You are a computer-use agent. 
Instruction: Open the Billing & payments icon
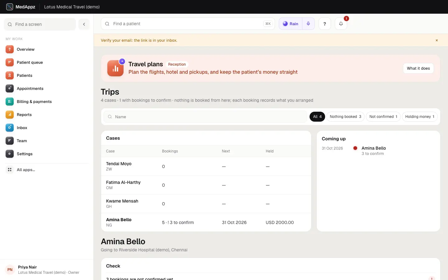[10, 101]
